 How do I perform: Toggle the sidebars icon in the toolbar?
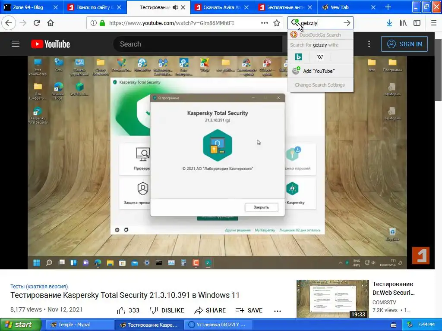pos(417,23)
